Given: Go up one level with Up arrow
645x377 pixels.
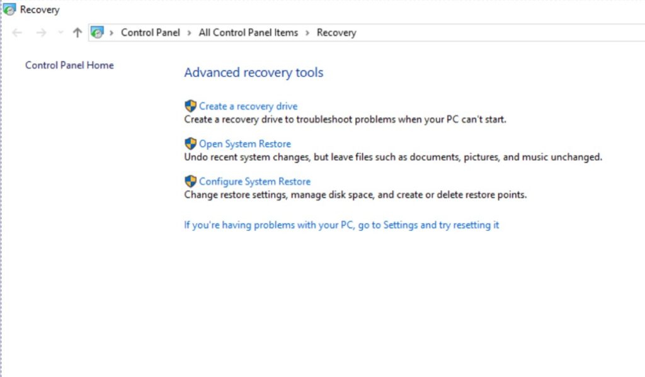Looking at the screenshot, I should 77,33.
